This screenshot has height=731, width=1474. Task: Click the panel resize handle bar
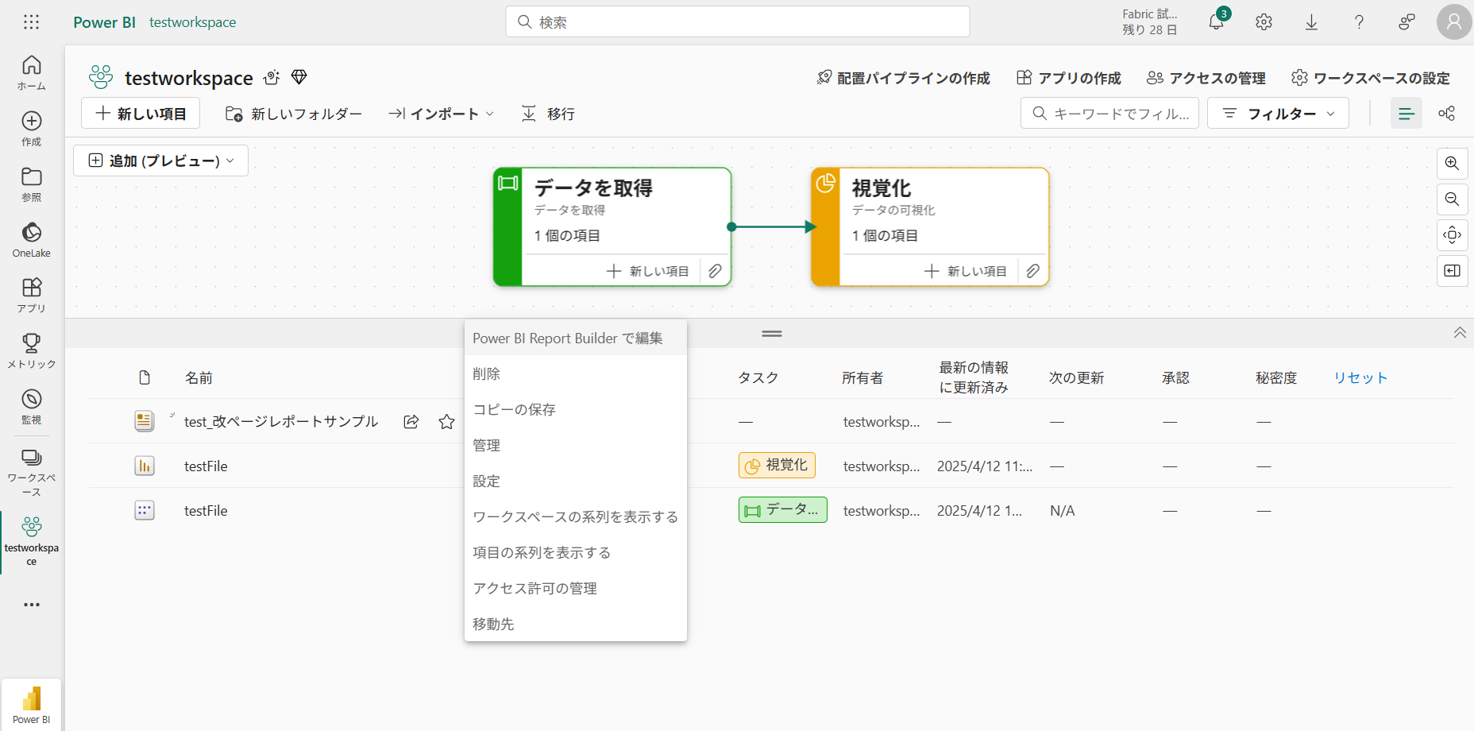[772, 334]
